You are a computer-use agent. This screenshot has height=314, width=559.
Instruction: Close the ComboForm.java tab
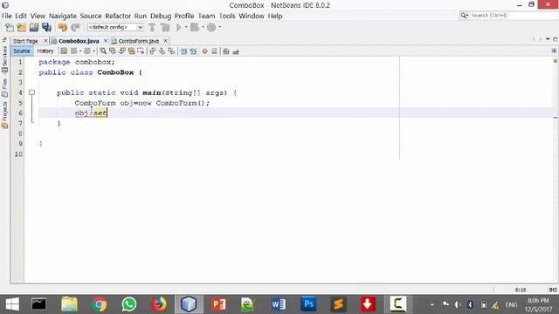(165, 41)
